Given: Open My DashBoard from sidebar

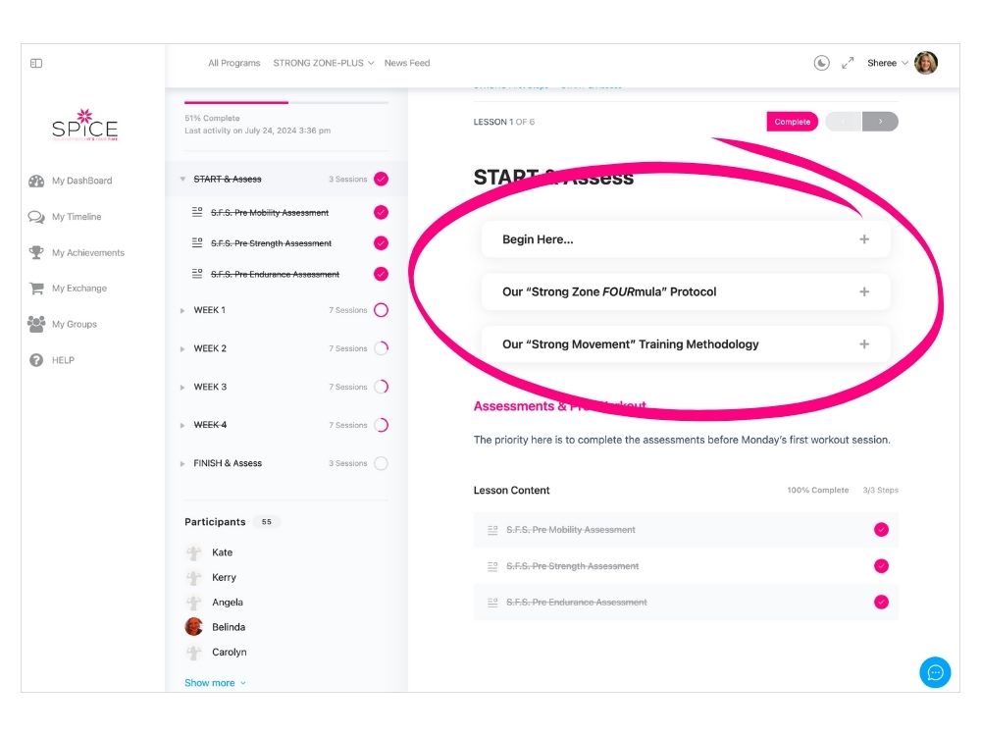Looking at the screenshot, I should point(81,181).
